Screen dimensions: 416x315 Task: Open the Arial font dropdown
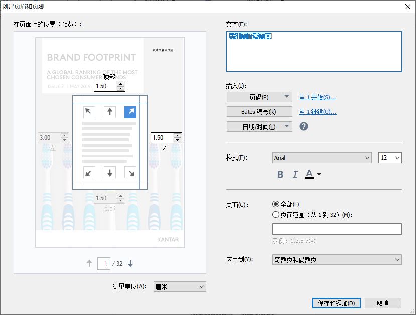pos(322,158)
